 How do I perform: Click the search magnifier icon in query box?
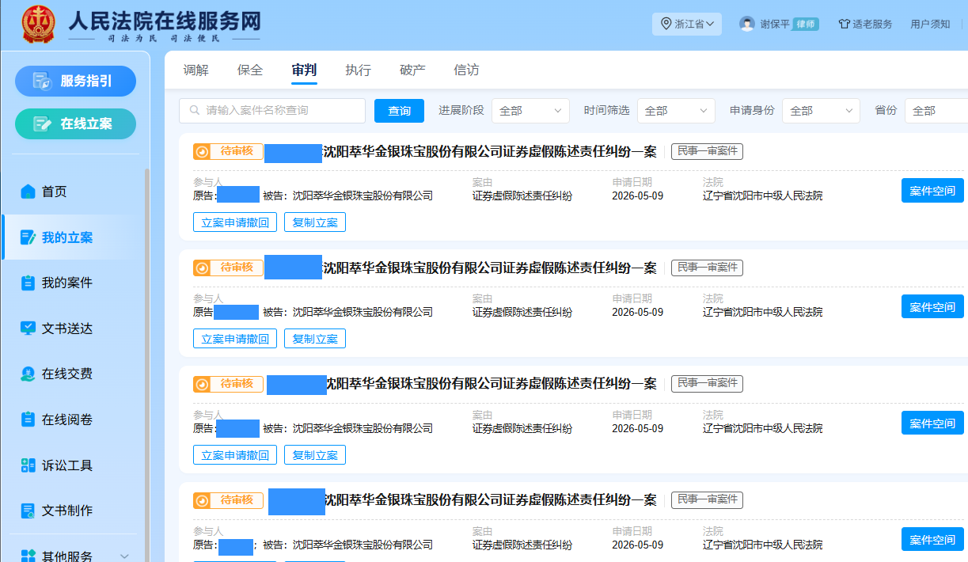pos(194,110)
